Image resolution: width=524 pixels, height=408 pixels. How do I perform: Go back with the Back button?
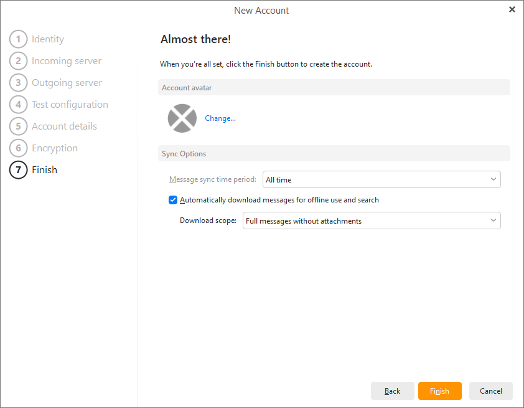coord(392,391)
